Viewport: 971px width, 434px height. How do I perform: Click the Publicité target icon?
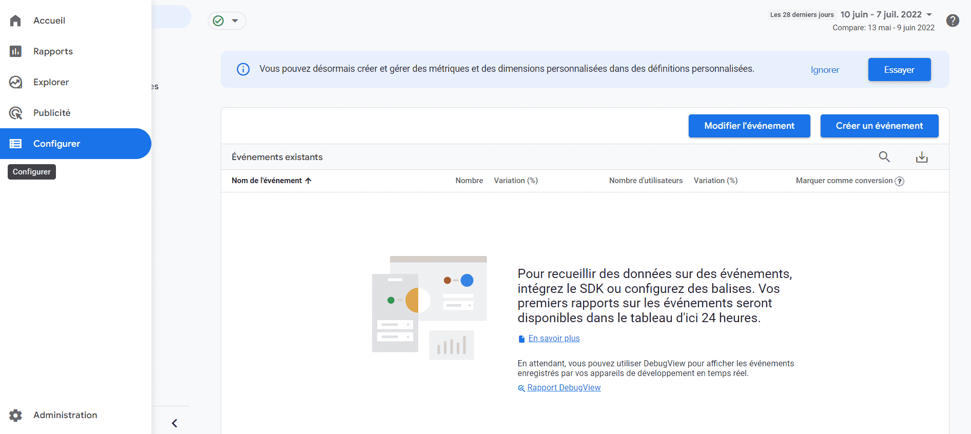click(15, 113)
